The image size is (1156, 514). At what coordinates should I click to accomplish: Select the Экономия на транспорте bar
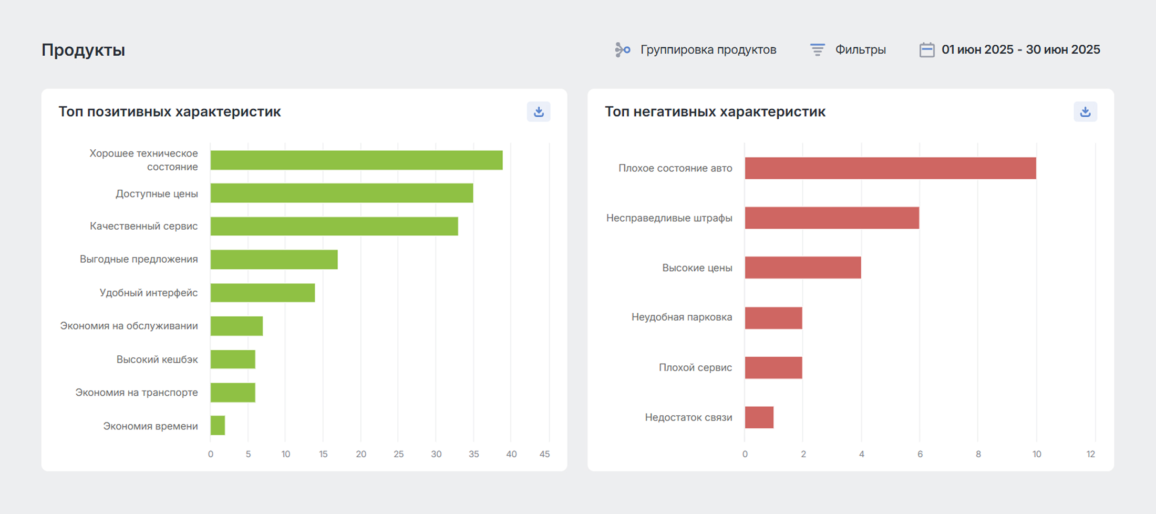pos(233,393)
